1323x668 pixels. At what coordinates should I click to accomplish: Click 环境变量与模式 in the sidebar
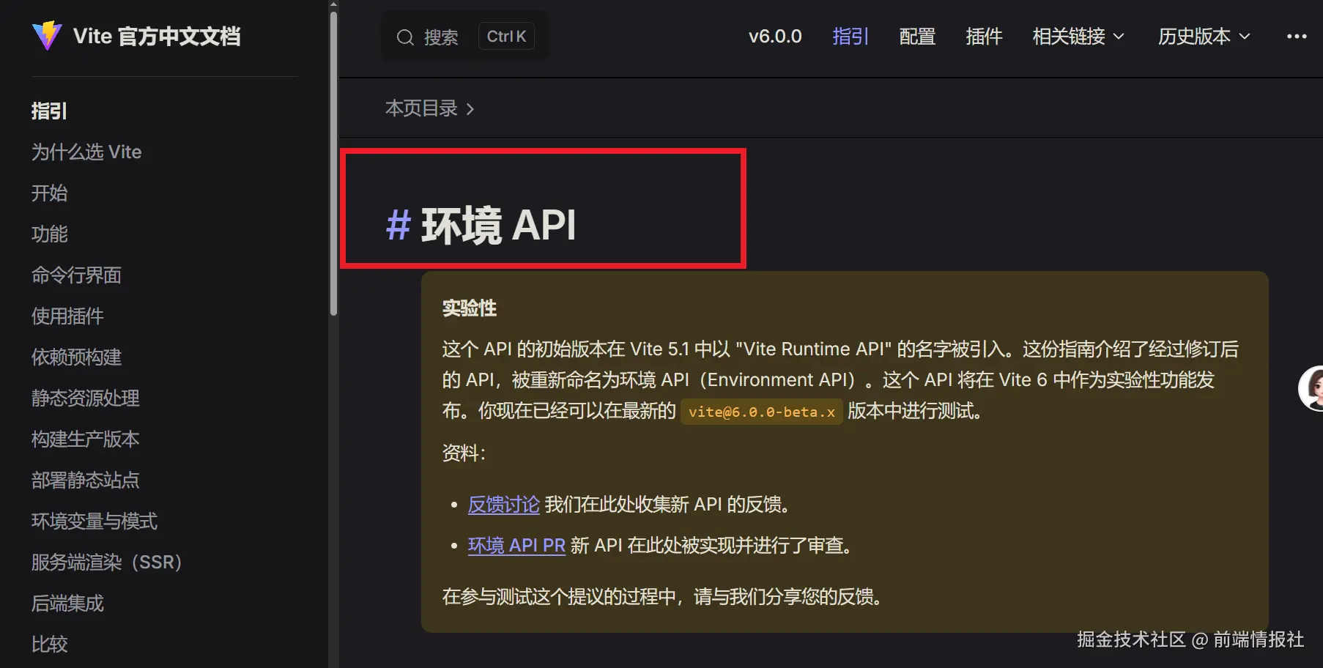[94, 521]
